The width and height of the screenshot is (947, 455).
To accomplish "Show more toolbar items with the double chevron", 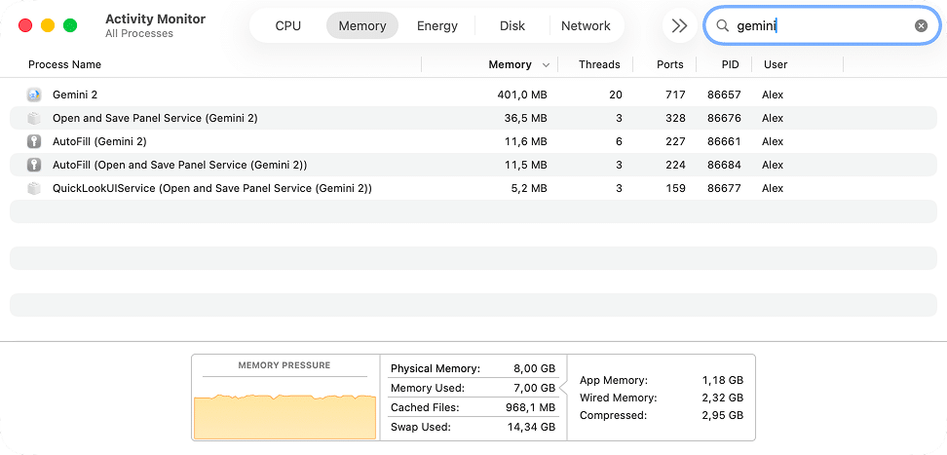I will point(679,25).
